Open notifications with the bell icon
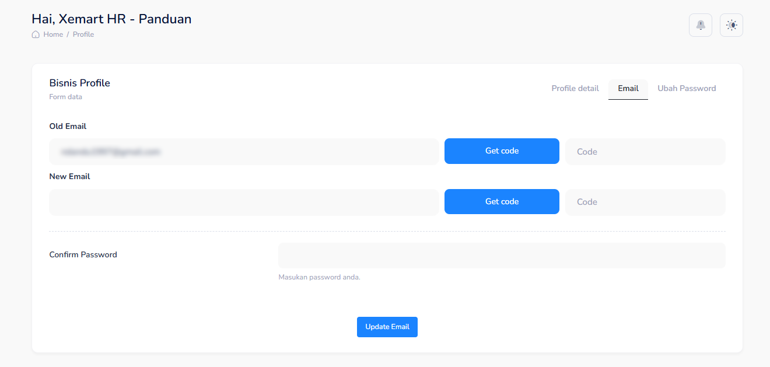This screenshot has height=367, width=770. [x=700, y=25]
